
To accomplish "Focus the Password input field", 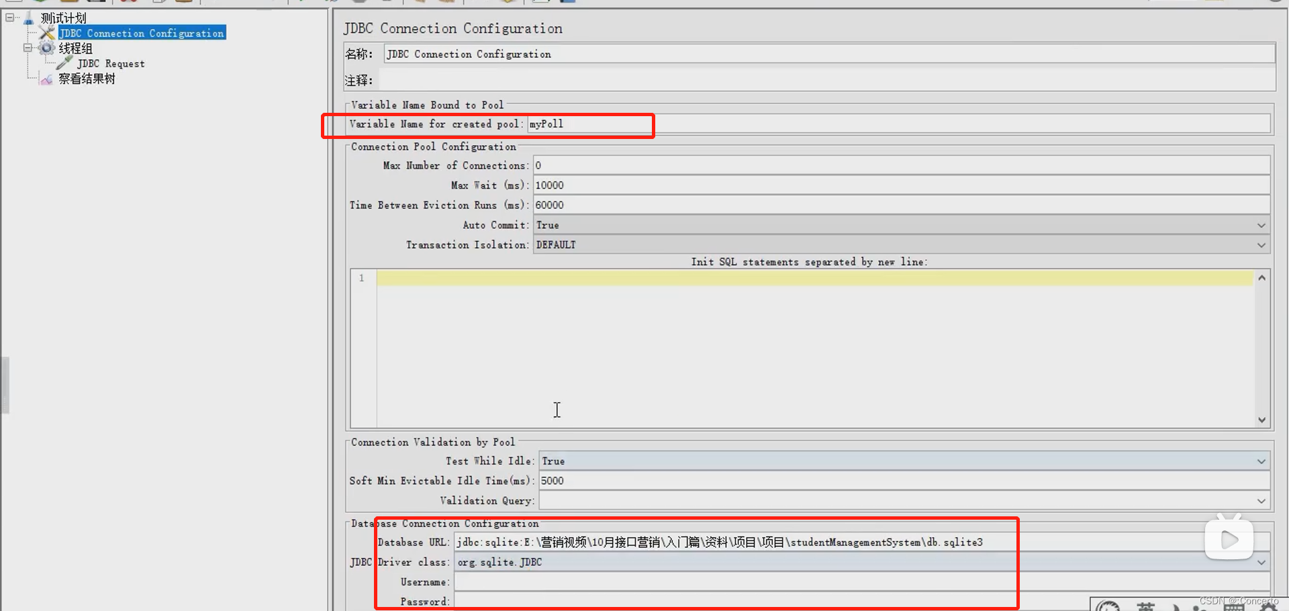I will click(862, 602).
